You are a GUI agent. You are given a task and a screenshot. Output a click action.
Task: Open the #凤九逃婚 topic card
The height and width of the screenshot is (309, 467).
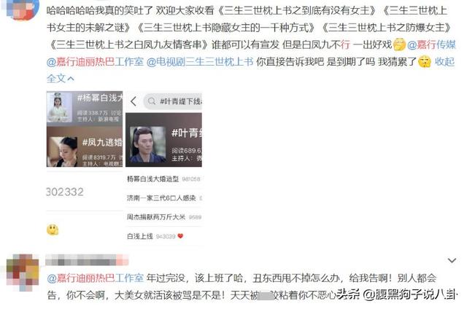point(85,147)
